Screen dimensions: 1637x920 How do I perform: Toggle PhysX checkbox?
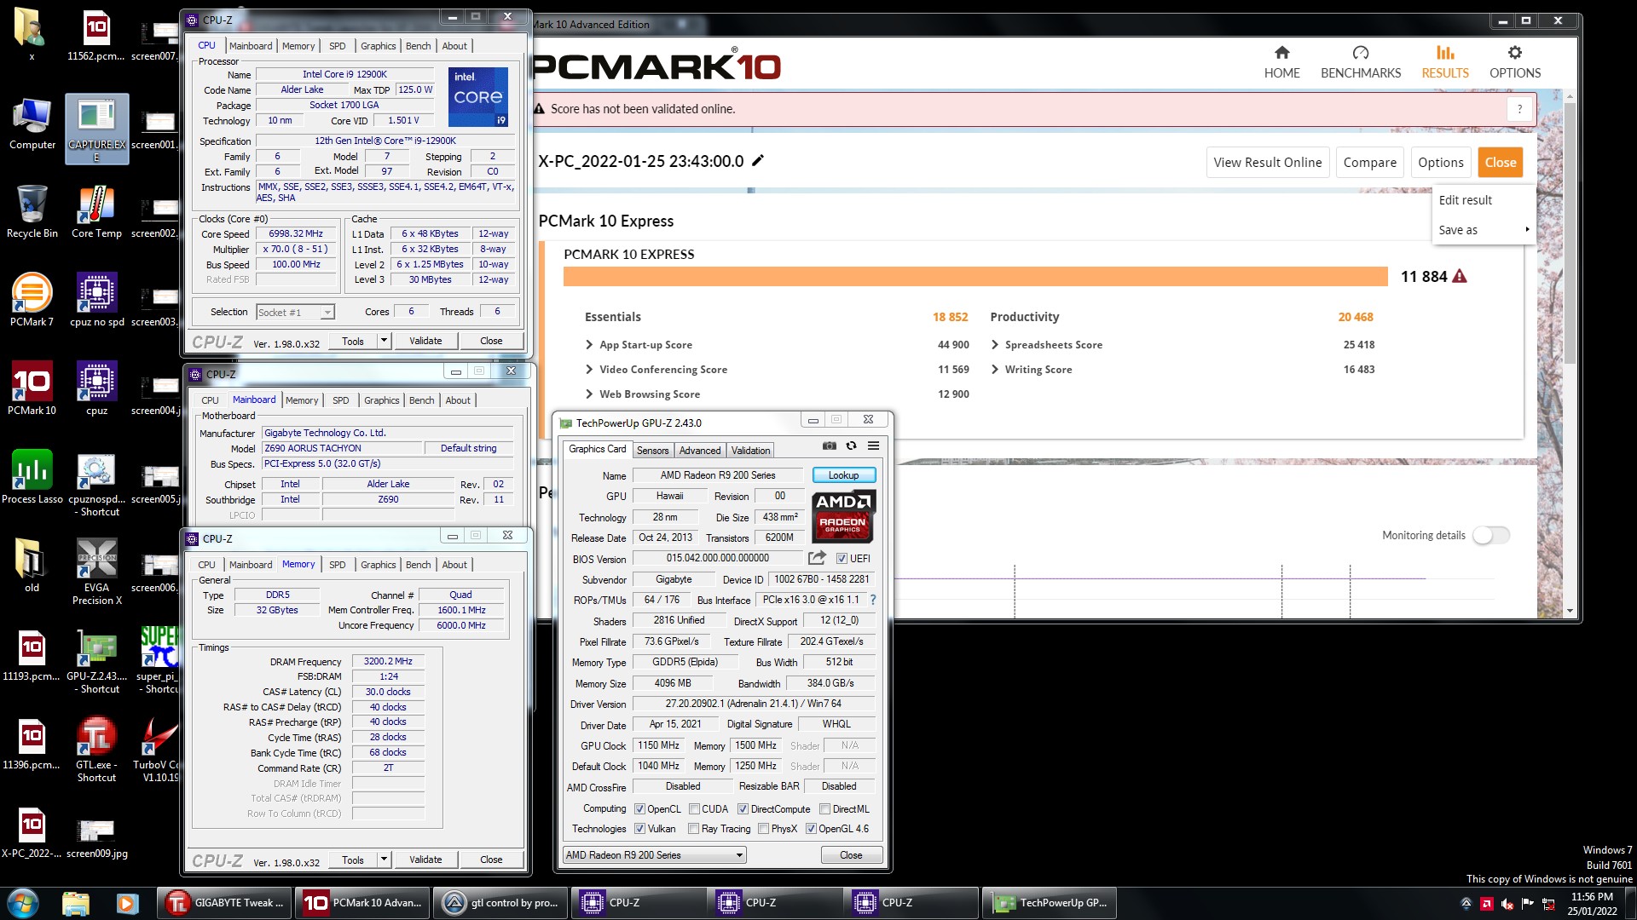point(763,829)
